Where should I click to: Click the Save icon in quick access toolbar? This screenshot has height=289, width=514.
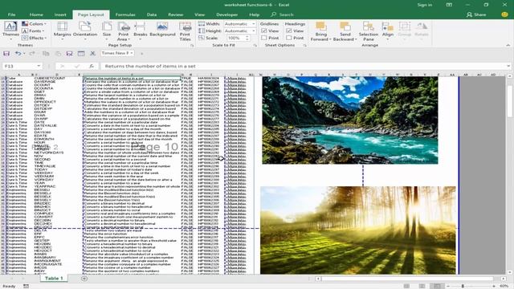[x=6, y=54]
